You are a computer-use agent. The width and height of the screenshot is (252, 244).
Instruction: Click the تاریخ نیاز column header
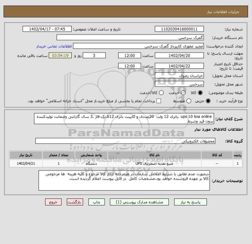[26, 155]
